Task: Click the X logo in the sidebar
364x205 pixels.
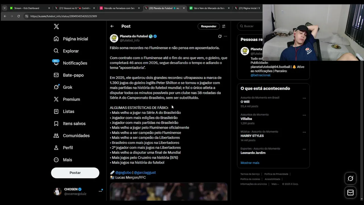Action: (56, 26)
